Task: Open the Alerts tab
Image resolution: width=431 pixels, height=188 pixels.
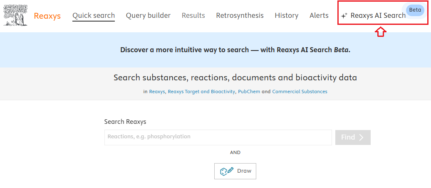Action: coord(319,16)
